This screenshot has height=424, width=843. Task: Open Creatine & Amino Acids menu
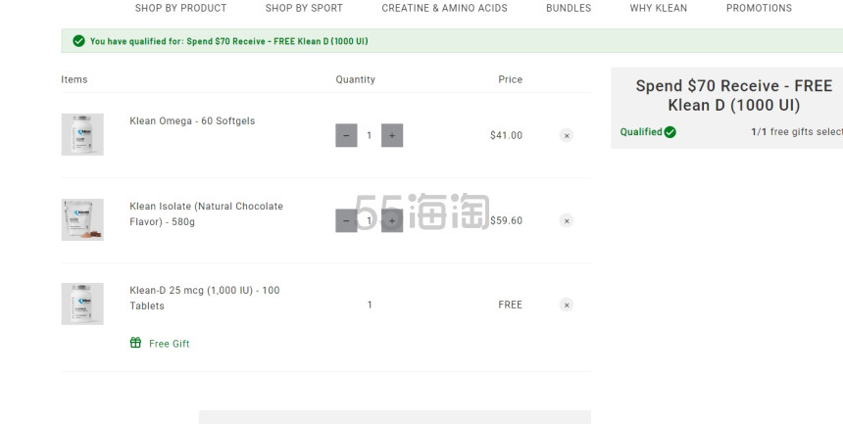pyautogui.click(x=444, y=8)
